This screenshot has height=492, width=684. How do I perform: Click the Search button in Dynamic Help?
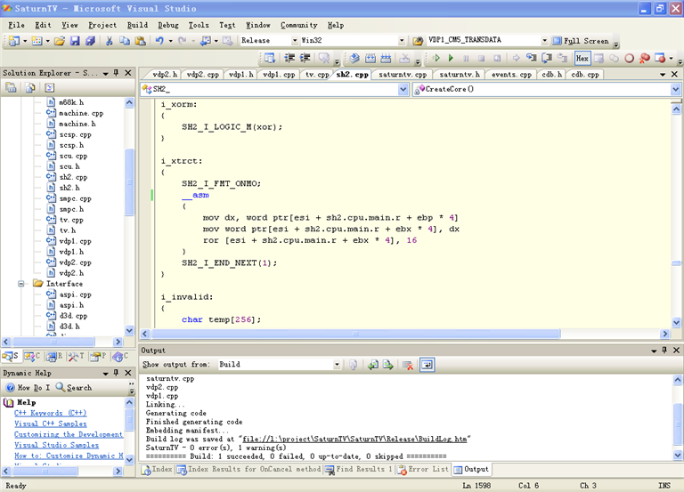pyautogui.click(x=74, y=387)
